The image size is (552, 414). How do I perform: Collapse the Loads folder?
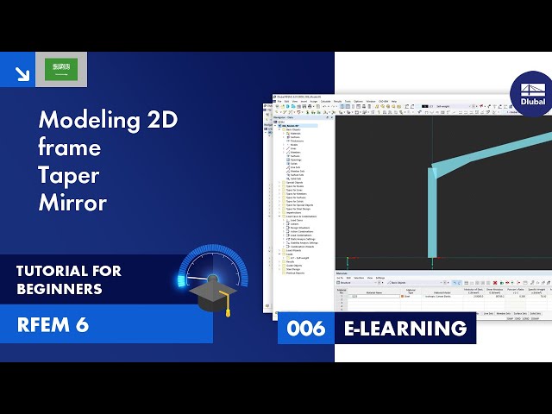pos(279,254)
